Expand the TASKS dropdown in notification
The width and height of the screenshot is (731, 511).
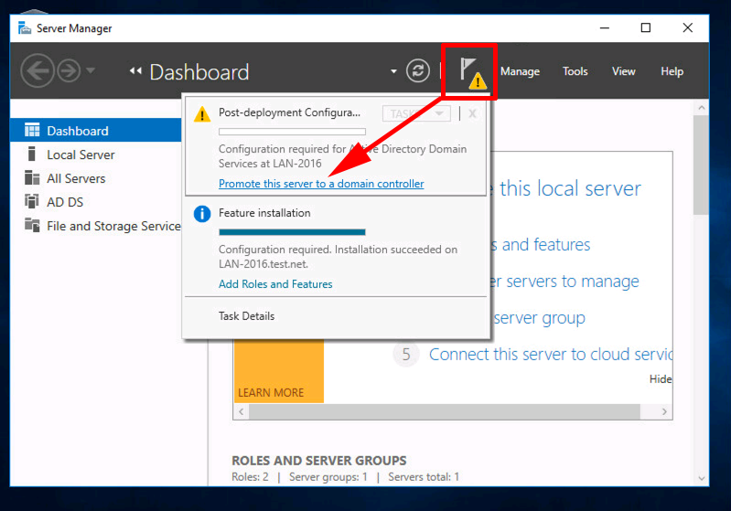[x=416, y=113]
